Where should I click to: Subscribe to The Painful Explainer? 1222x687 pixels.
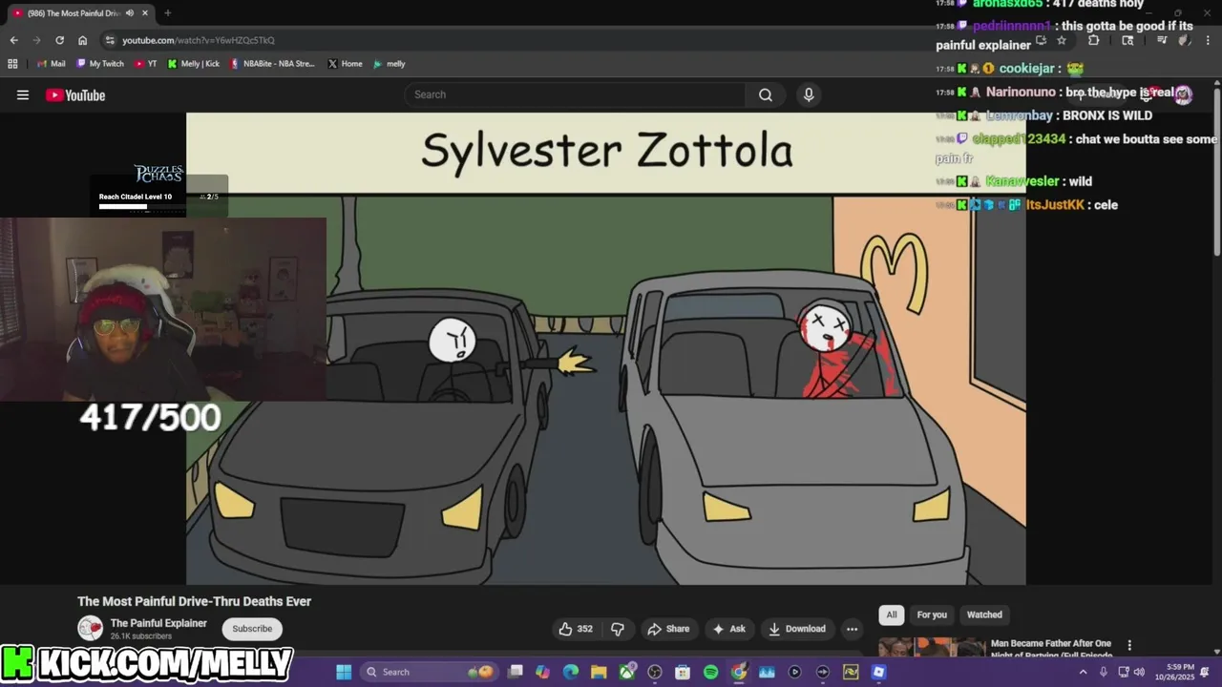click(x=252, y=629)
